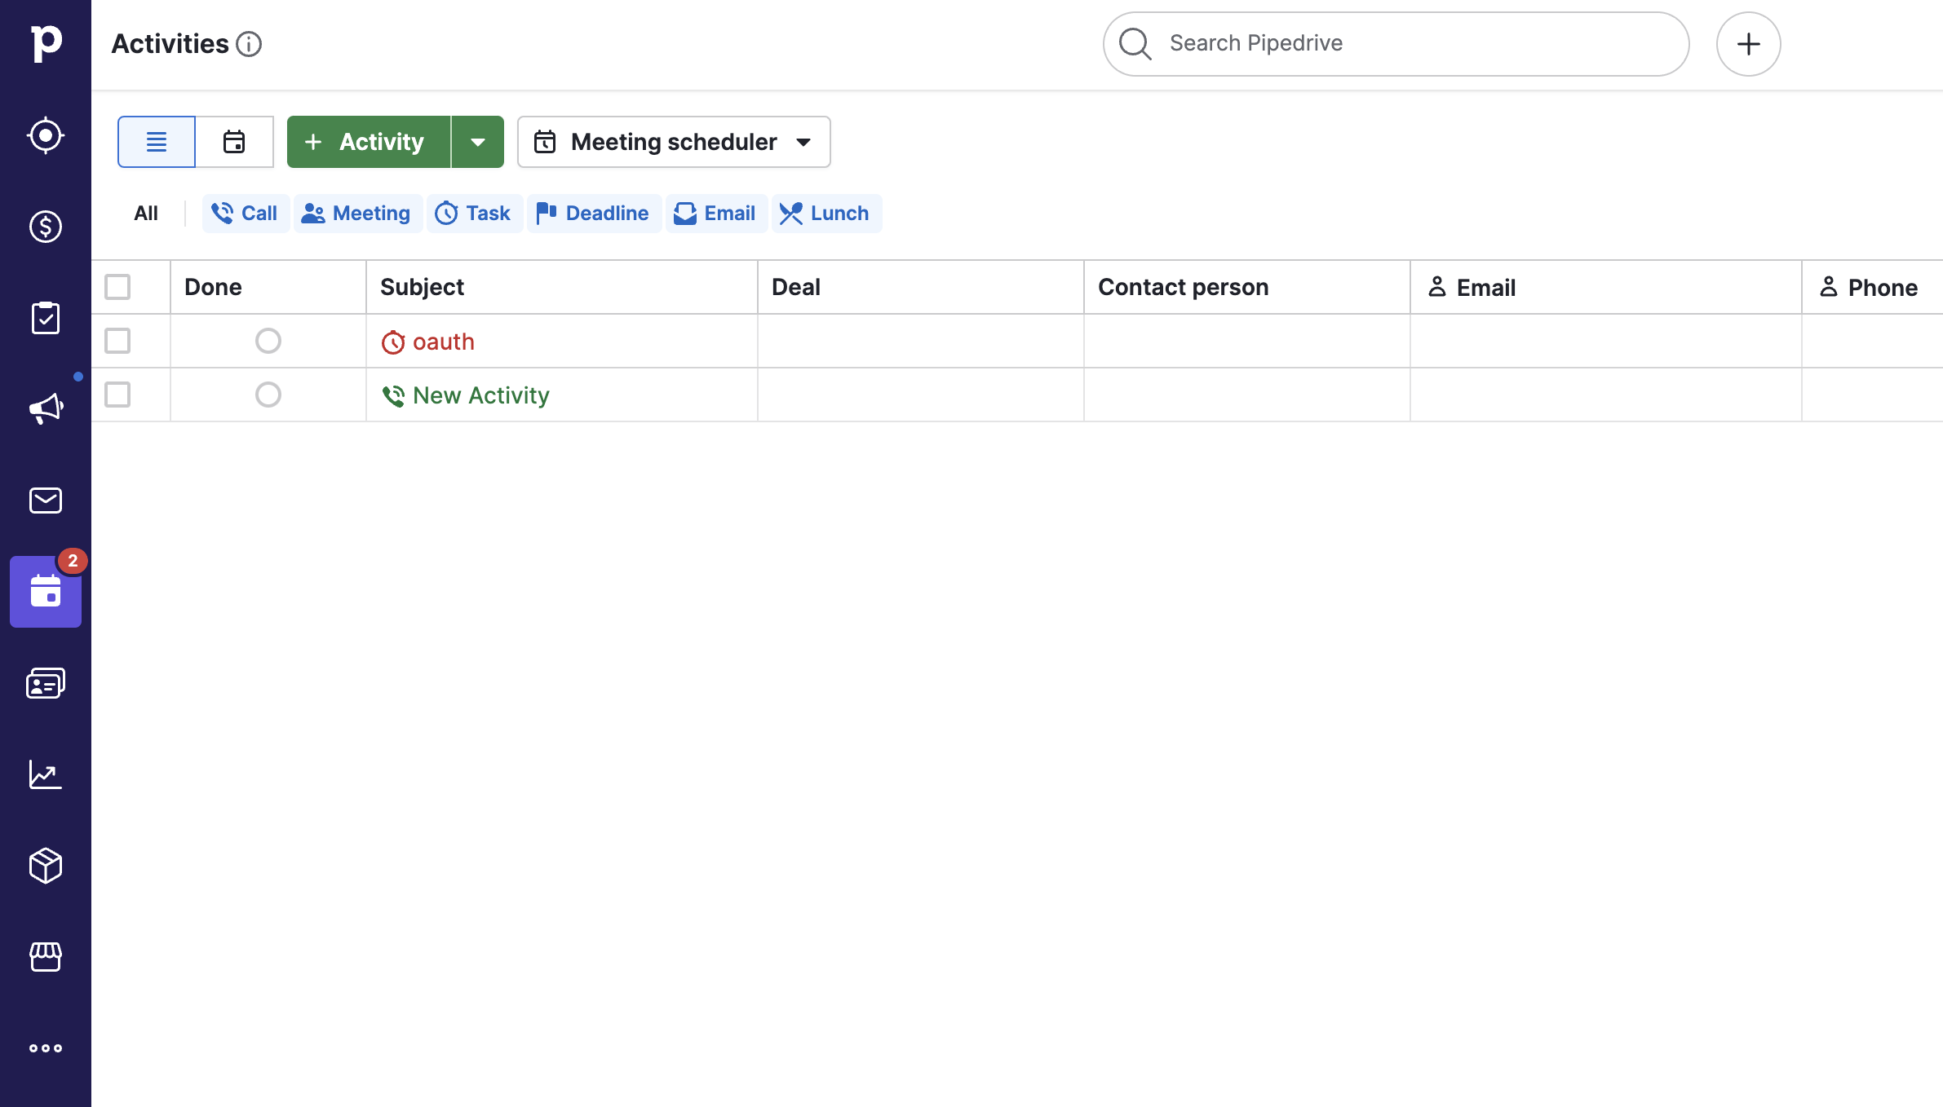Expand the sidebar More menu
Image resolution: width=1943 pixels, height=1107 pixels.
click(x=45, y=1048)
